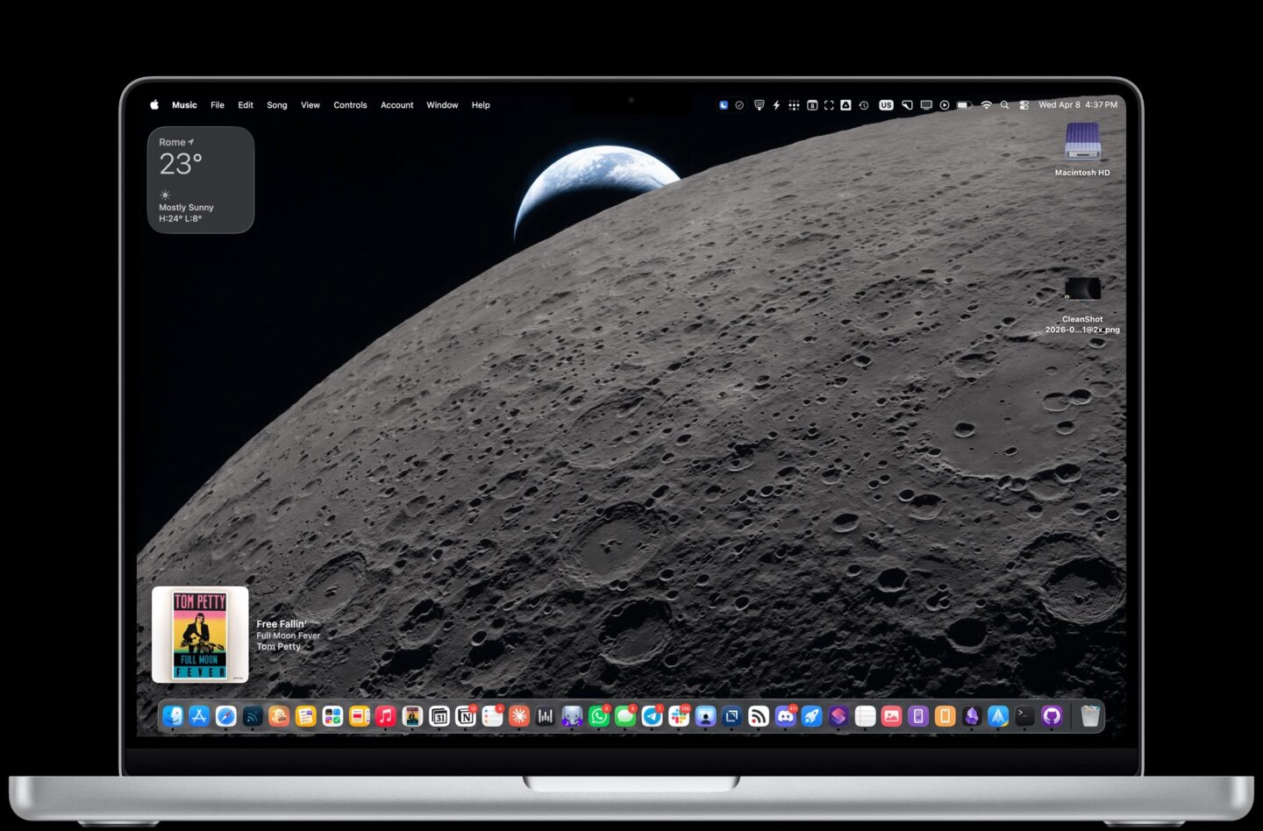The height and width of the screenshot is (831, 1263).
Task: Open the Controls menu in Music
Action: pyautogui.click(x=350, y=104)
